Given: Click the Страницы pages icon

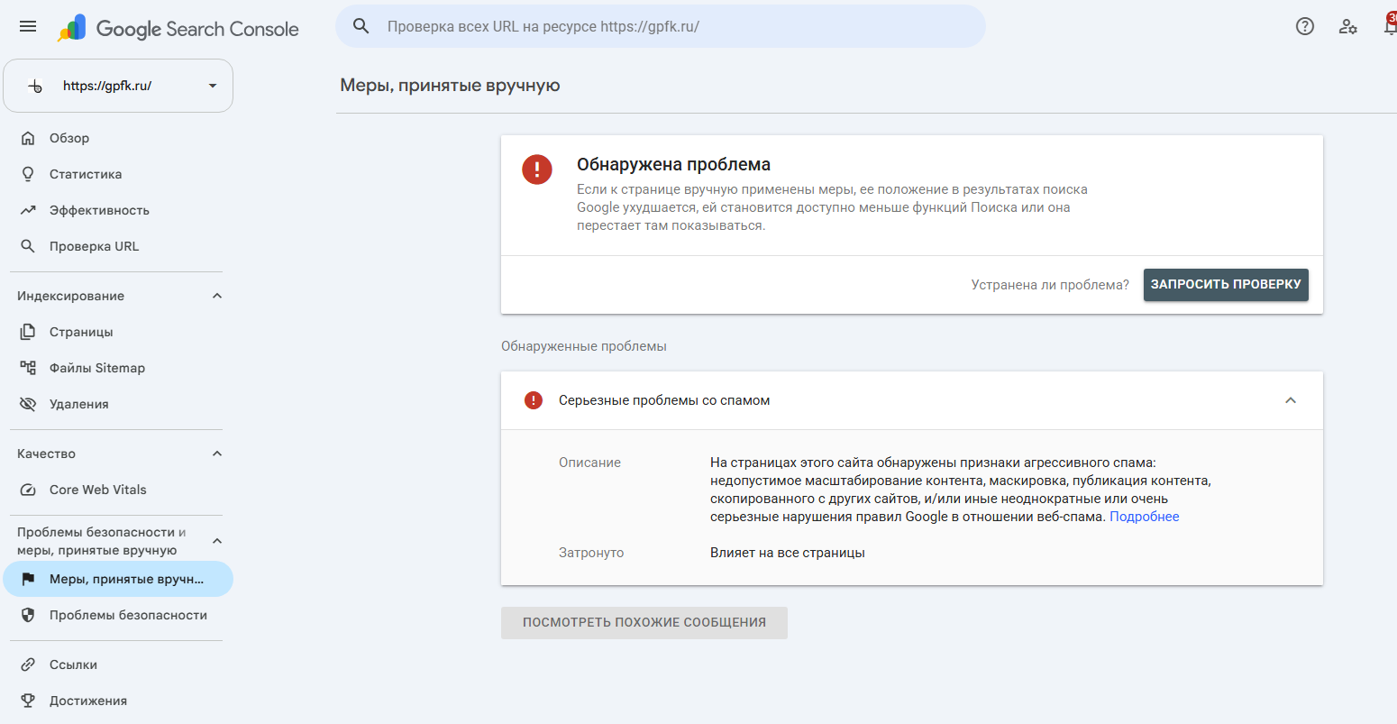Looking at the screenshot, I should coord(28,332).
